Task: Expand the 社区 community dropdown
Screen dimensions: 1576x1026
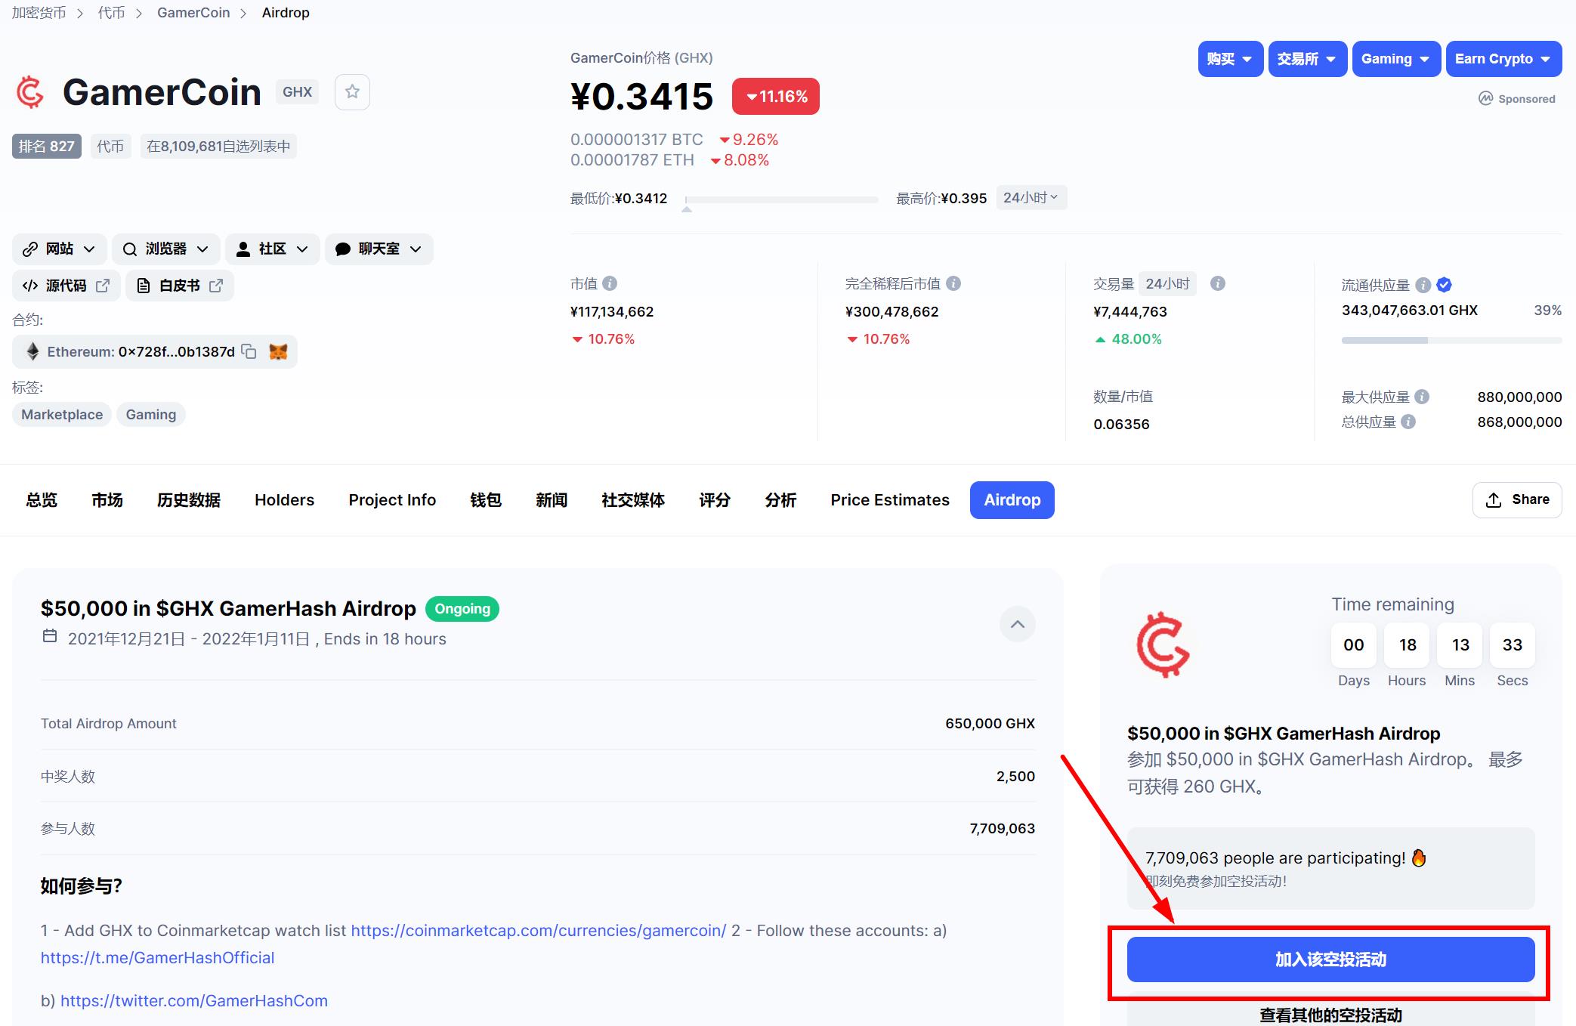Action: 273,249
